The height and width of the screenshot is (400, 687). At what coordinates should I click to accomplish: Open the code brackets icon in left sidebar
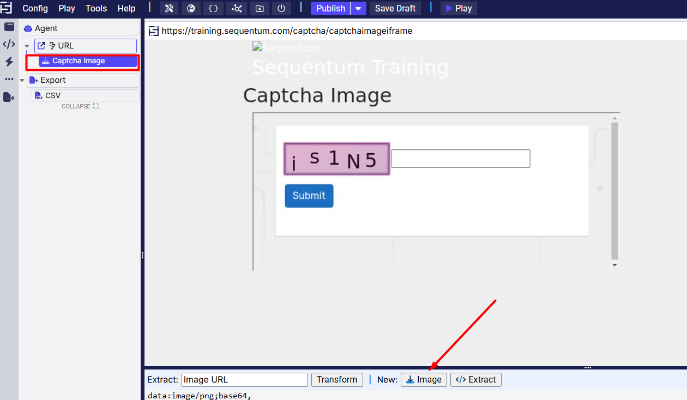[9, 44]
